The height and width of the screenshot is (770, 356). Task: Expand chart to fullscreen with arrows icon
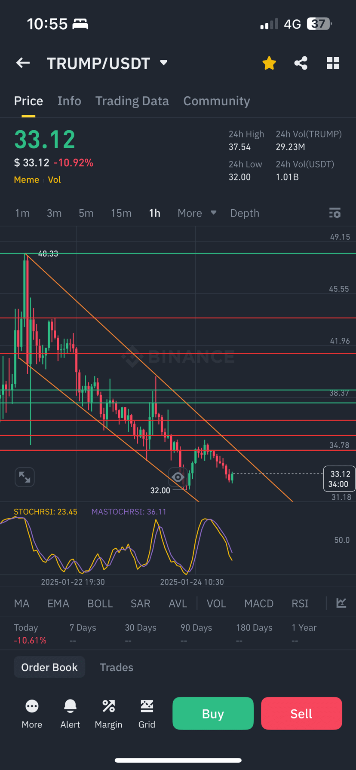(x=25, y=477)
